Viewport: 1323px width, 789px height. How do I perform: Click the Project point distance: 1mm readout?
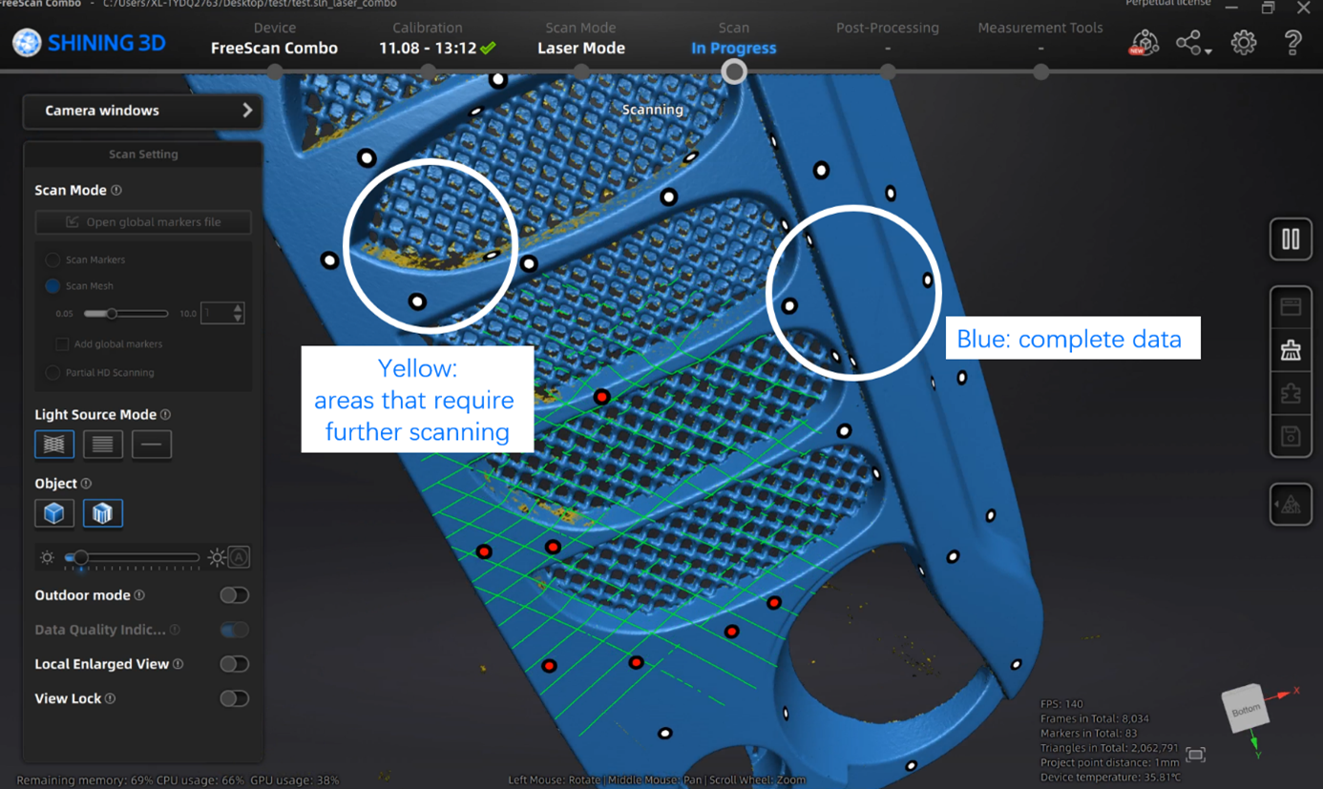coord(1110,762)
